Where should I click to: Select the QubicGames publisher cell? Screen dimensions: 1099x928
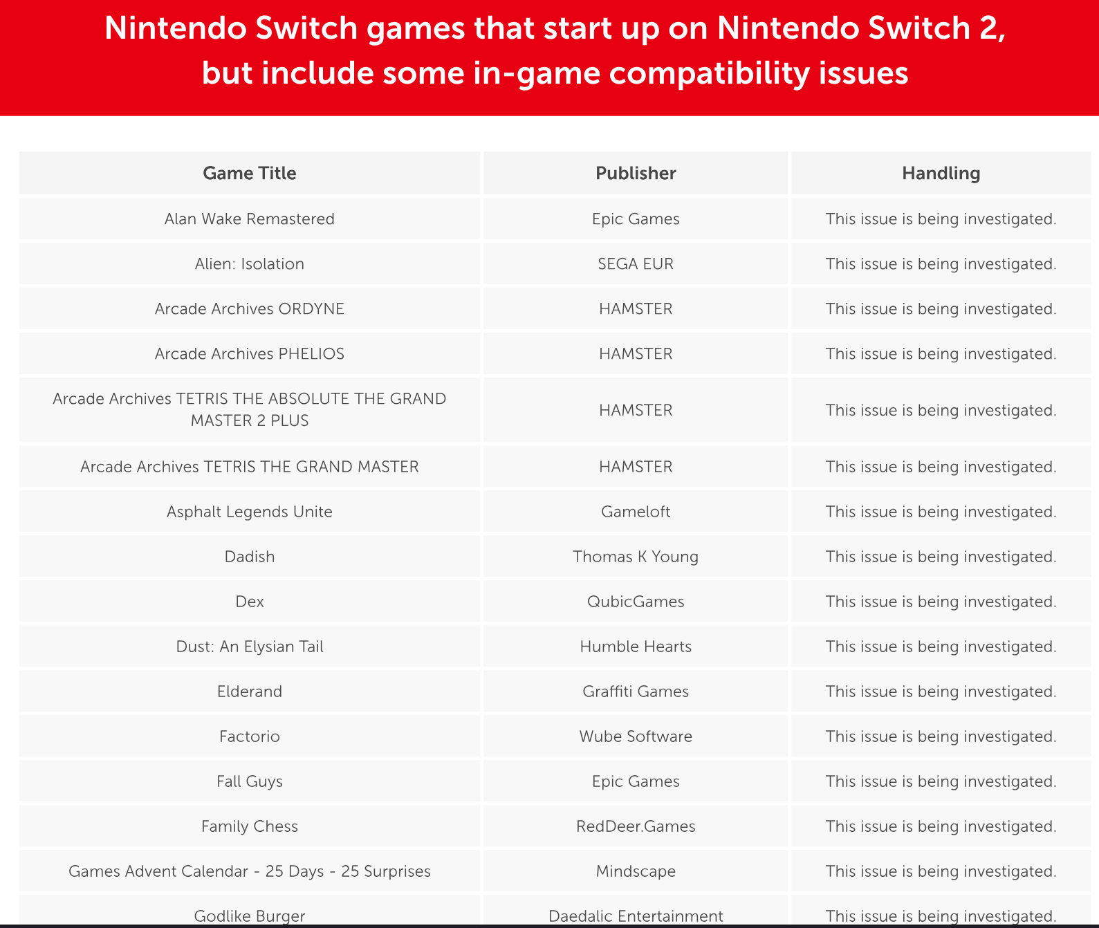[x=636, y=602]
